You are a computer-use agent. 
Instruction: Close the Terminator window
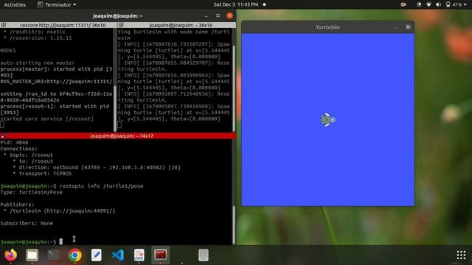229,15
